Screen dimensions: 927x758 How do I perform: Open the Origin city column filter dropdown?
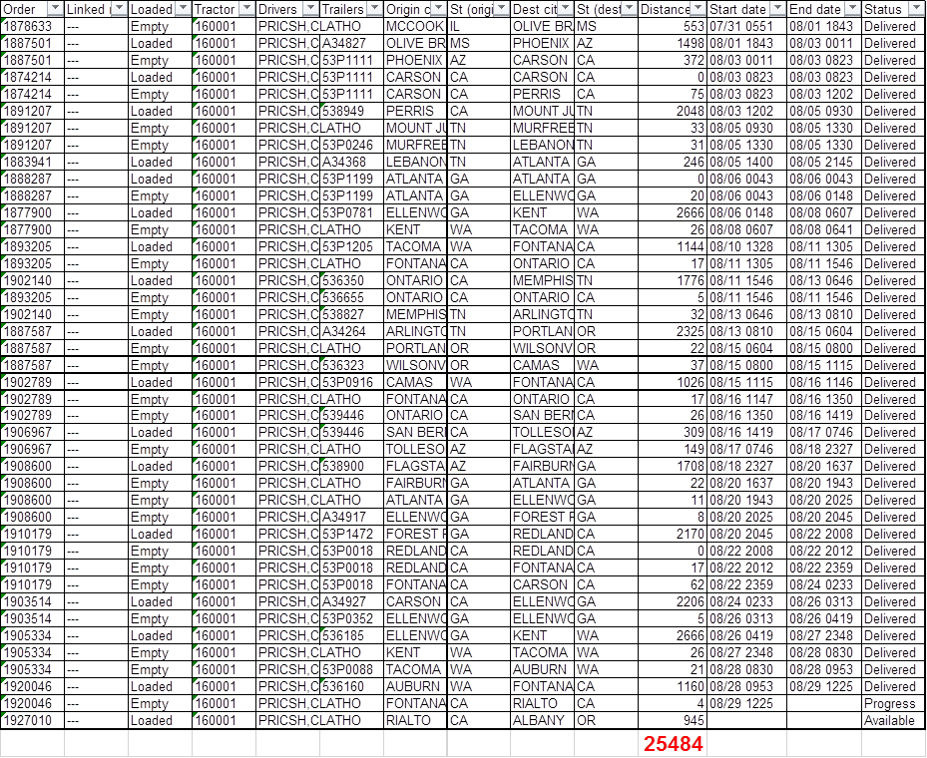click(x=438, y=9)
